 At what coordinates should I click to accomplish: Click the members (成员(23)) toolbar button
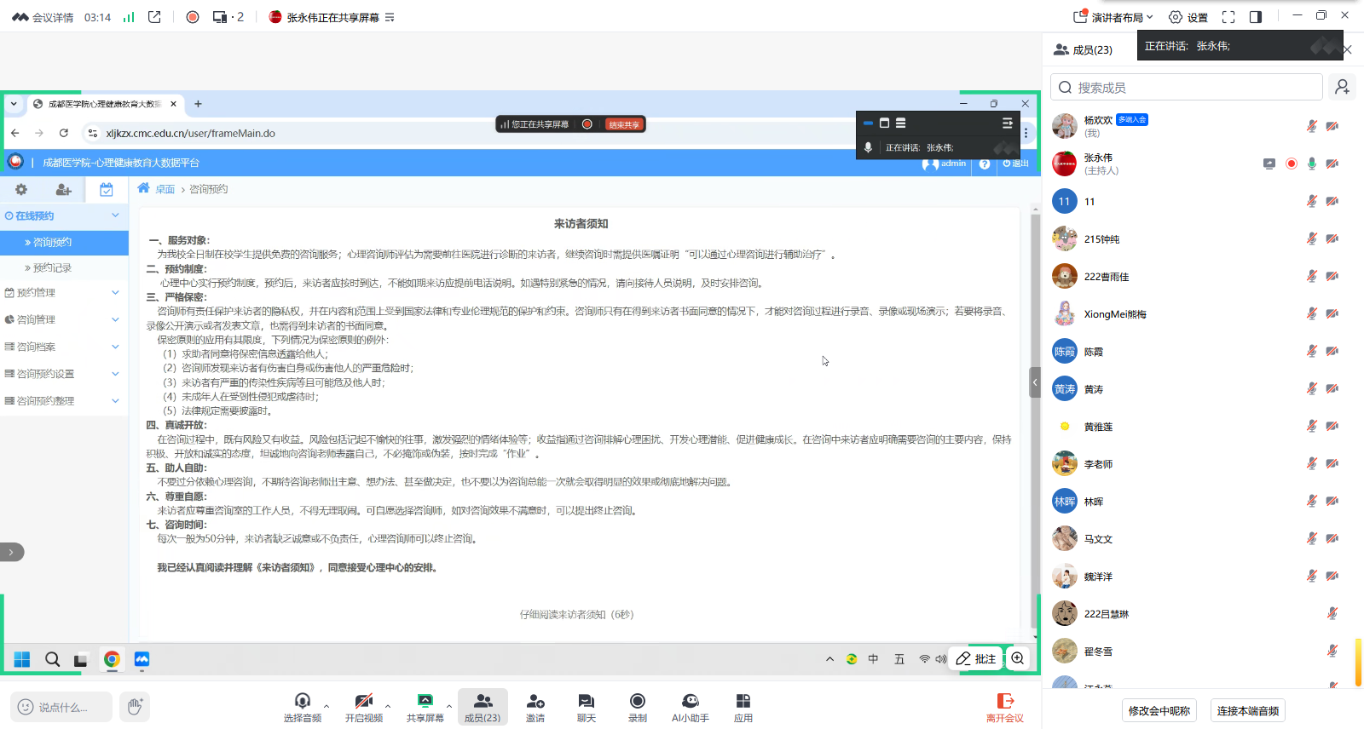[x=483, y=708]
